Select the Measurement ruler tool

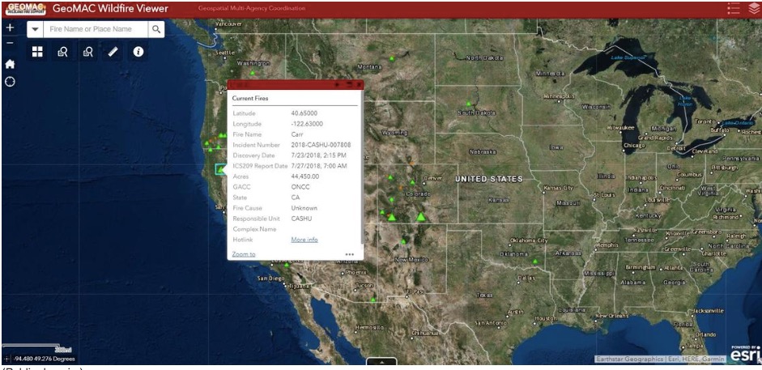coord(113,52)
